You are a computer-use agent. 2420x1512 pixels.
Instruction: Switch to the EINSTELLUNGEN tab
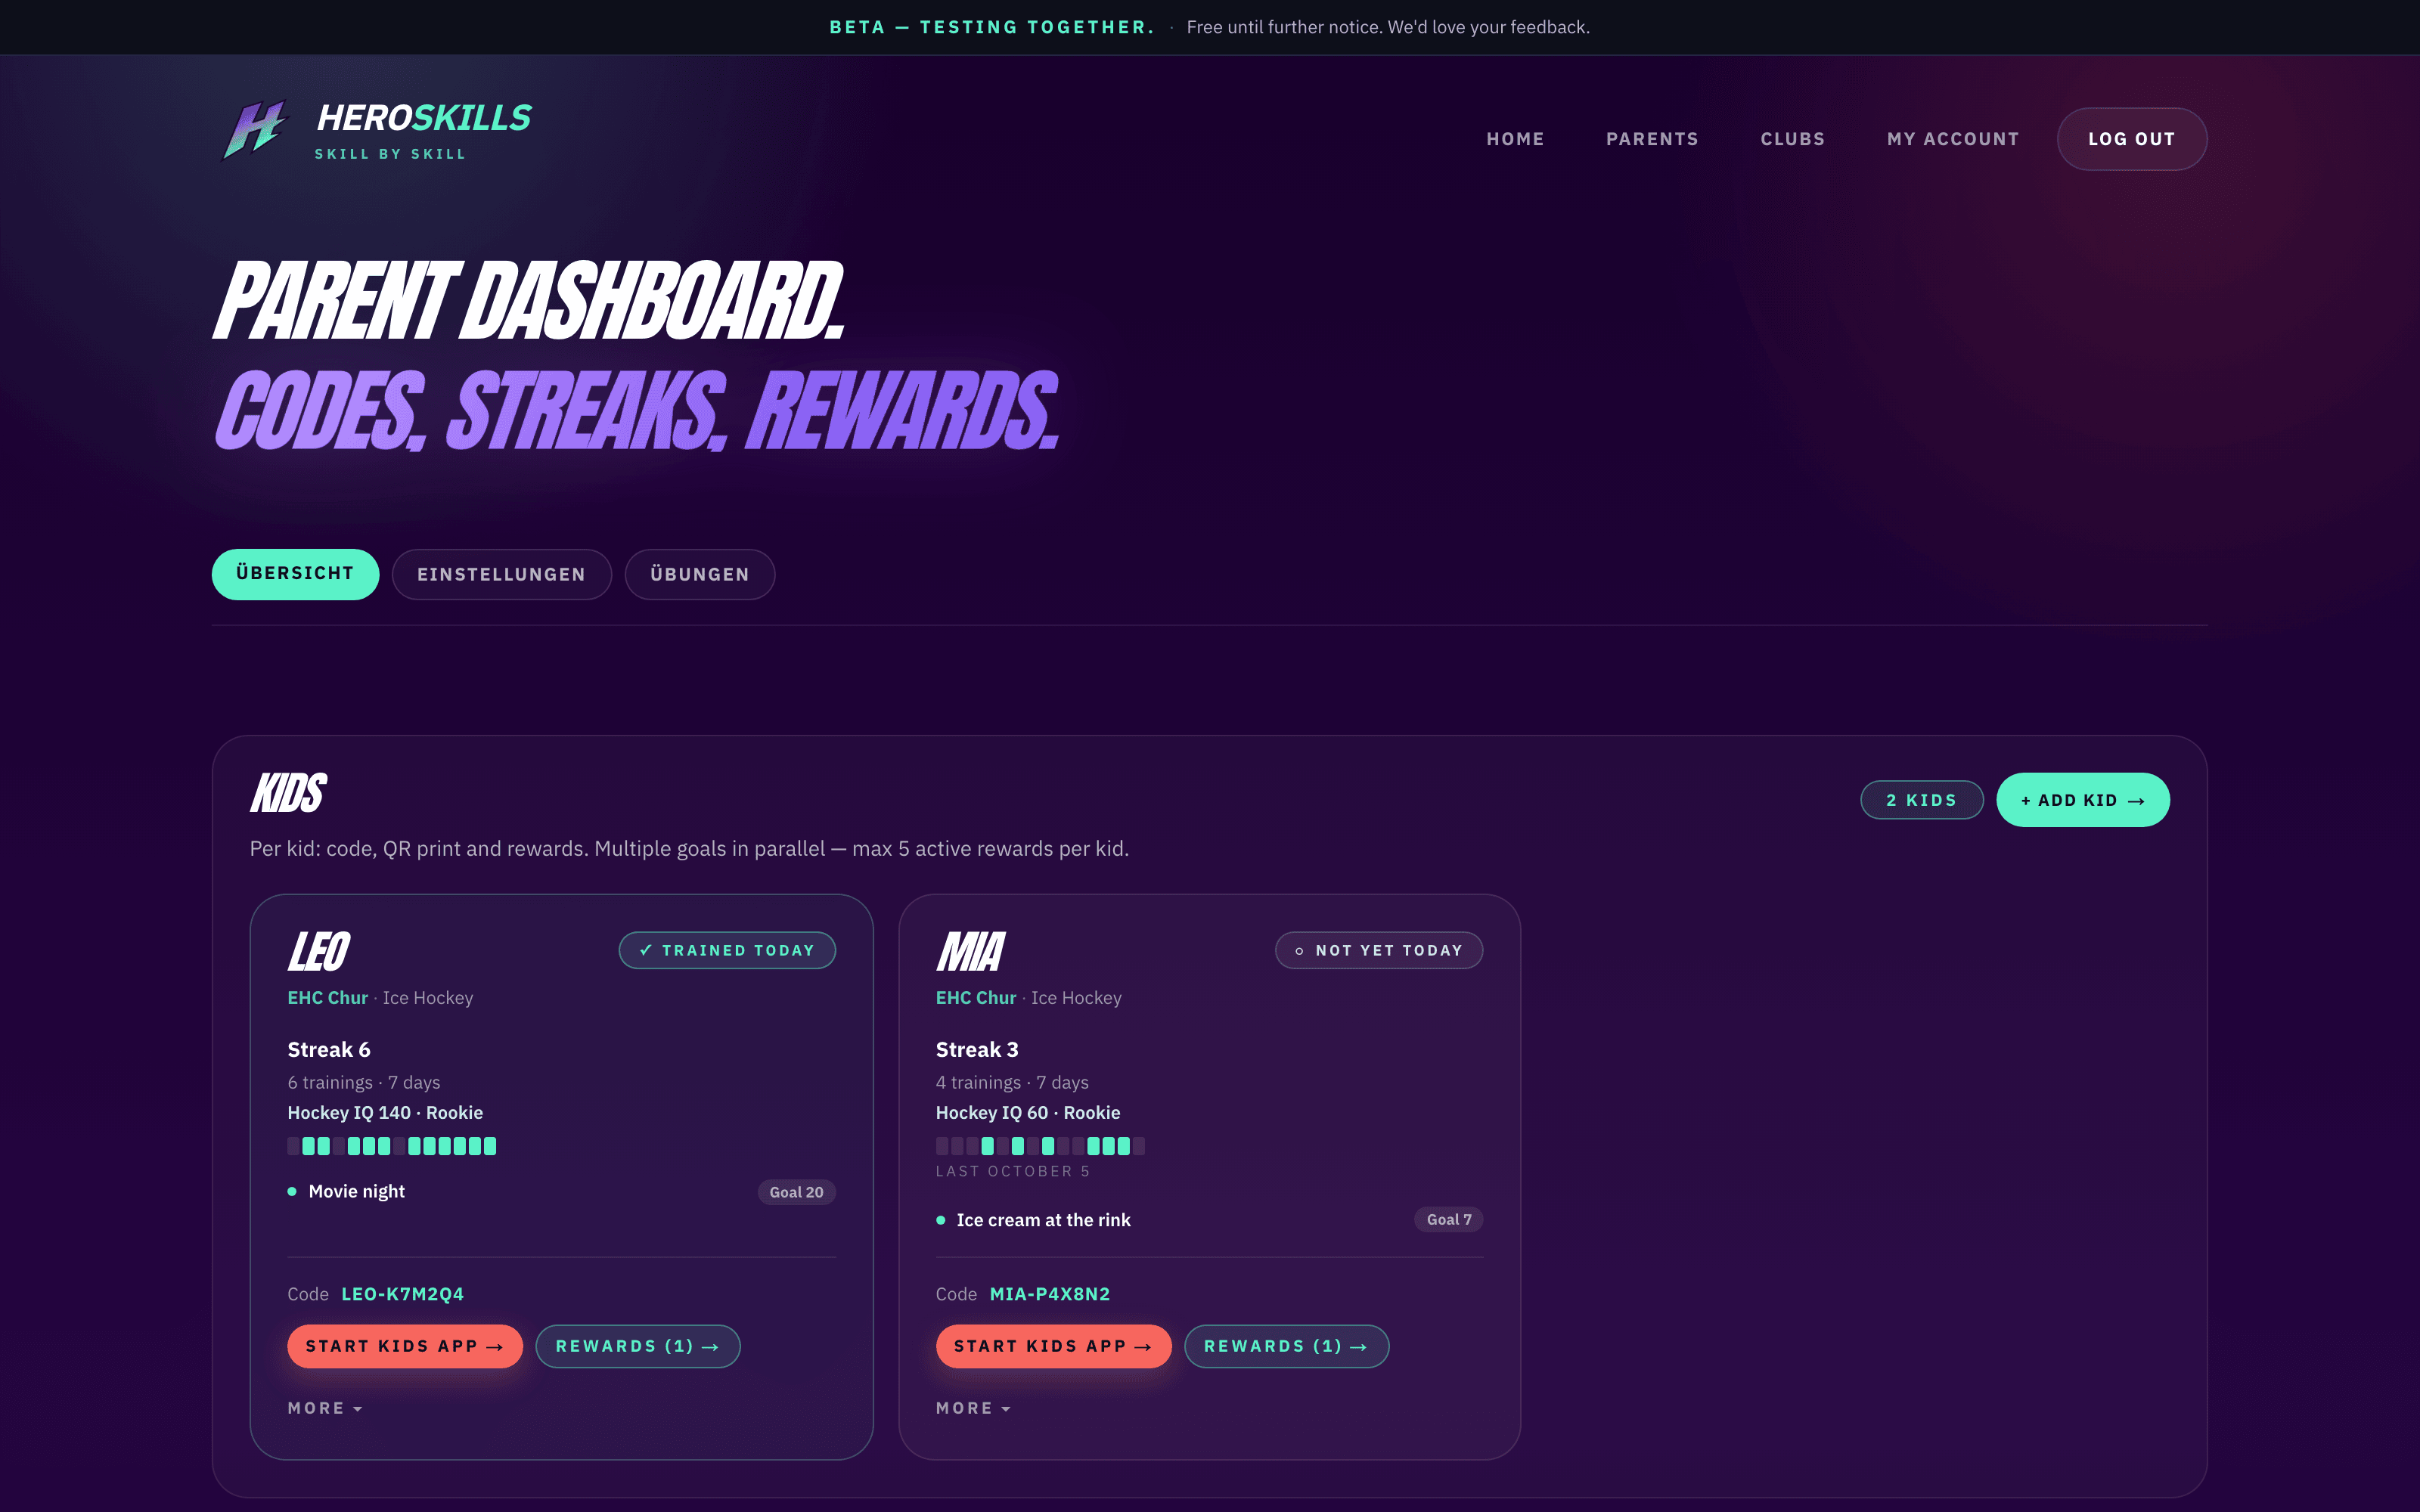(501, 574)
